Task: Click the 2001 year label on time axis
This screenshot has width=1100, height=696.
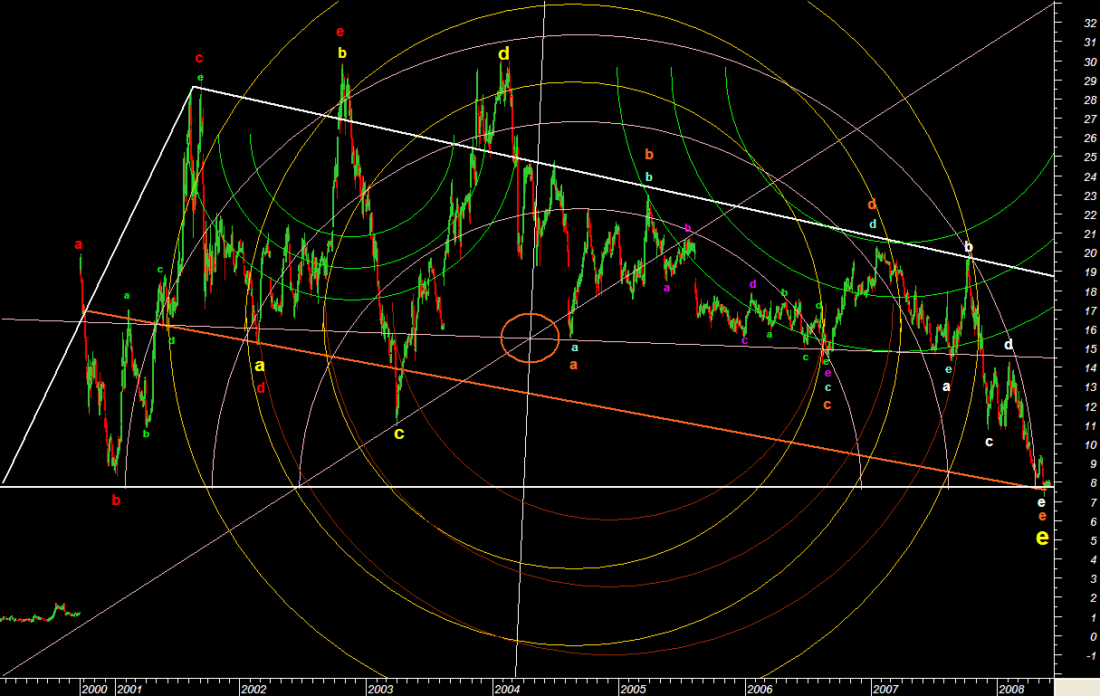Action: pos(129,689)
